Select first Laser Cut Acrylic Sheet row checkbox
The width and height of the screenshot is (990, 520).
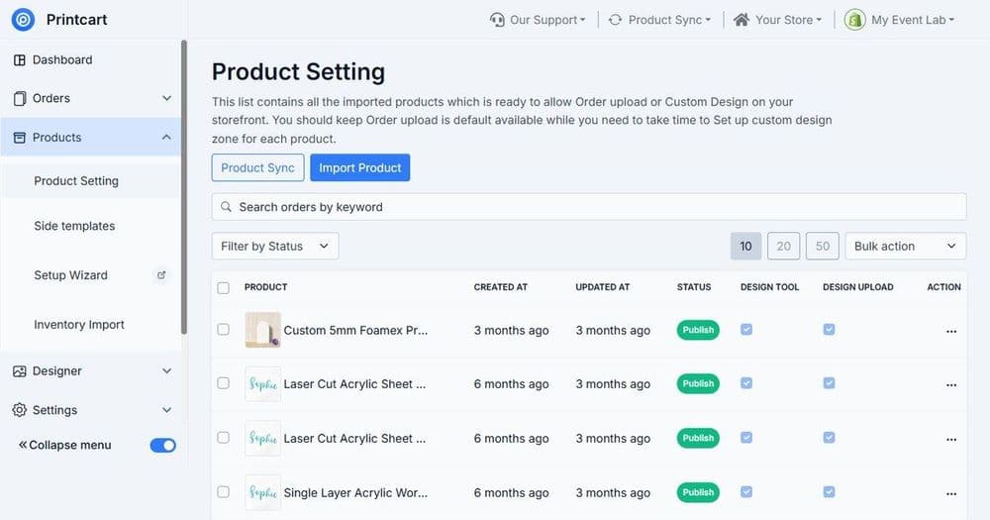pyautogui.click(x=223, y=383)
